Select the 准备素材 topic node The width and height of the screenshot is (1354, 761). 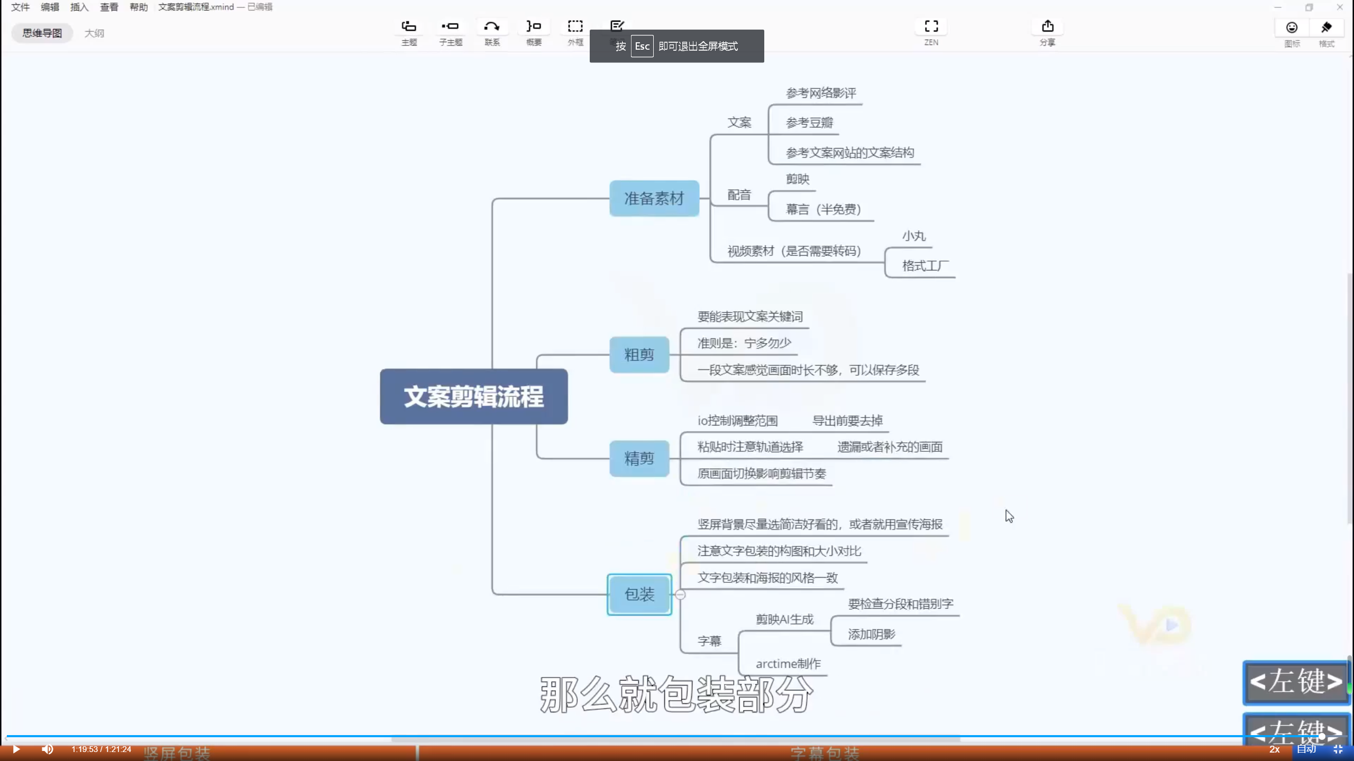654,199
